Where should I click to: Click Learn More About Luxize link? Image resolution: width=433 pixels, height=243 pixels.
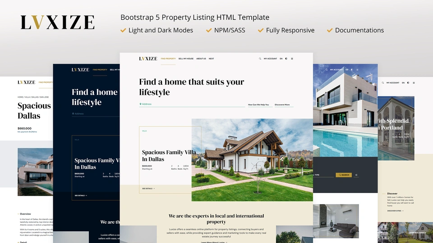point(214,242)
